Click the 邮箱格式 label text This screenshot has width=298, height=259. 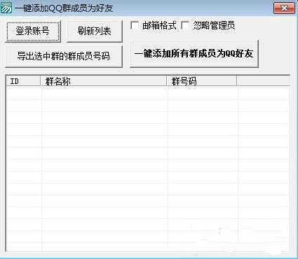pyautogui.click(x=159, y=25)
